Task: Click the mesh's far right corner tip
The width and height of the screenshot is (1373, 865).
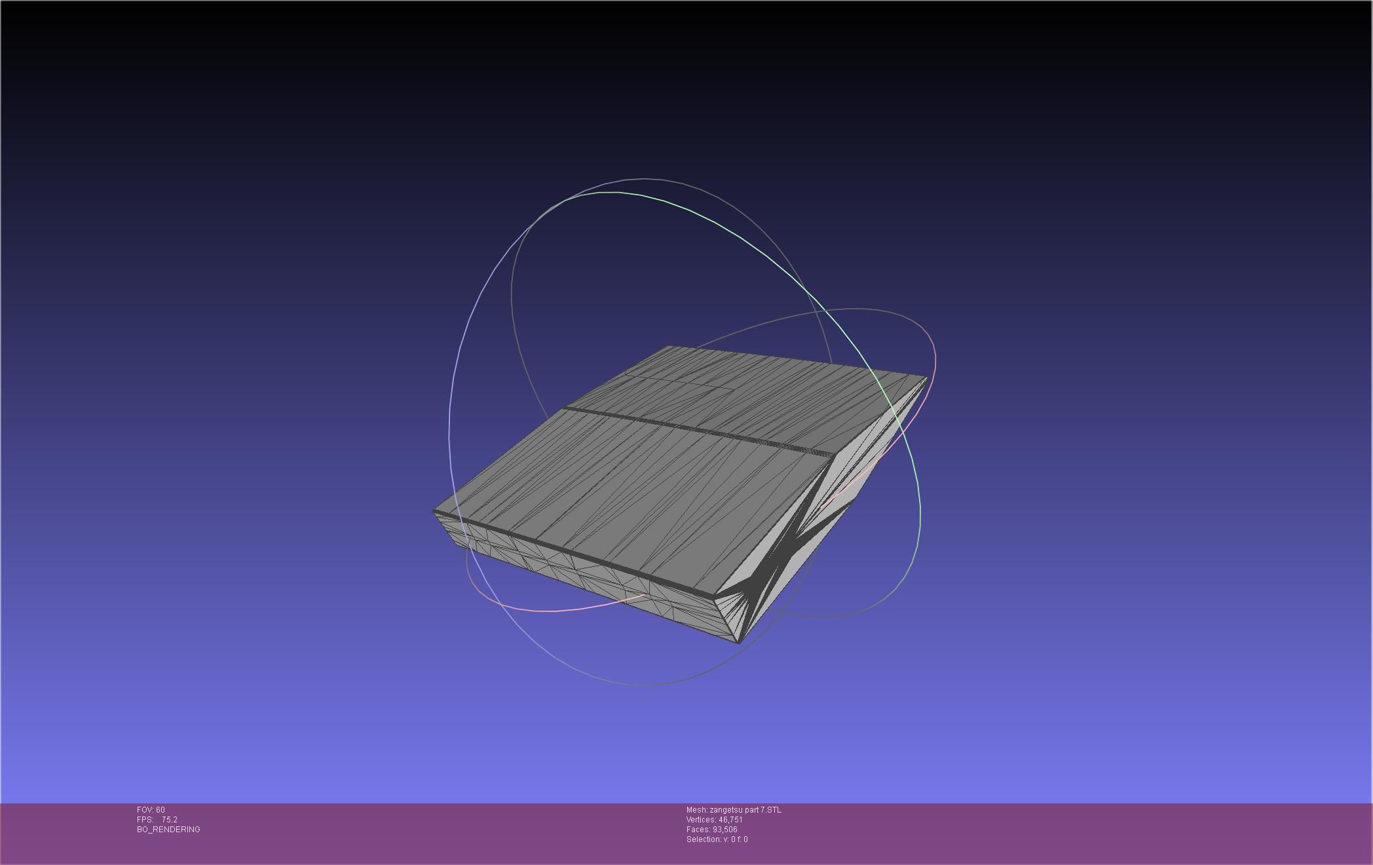Action: point(926,378)
